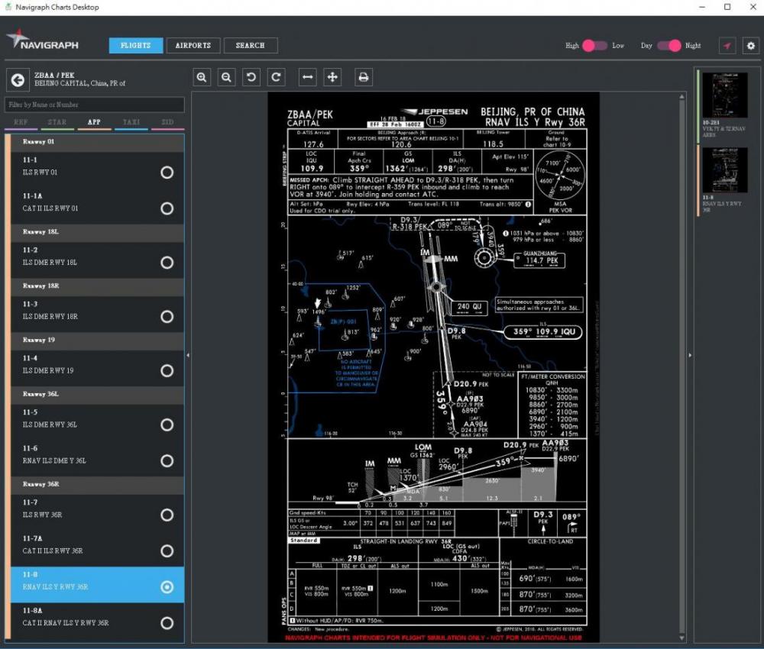Collapse the Runway 19 group header
Screen dimensions: 764x649
point(98,341)
